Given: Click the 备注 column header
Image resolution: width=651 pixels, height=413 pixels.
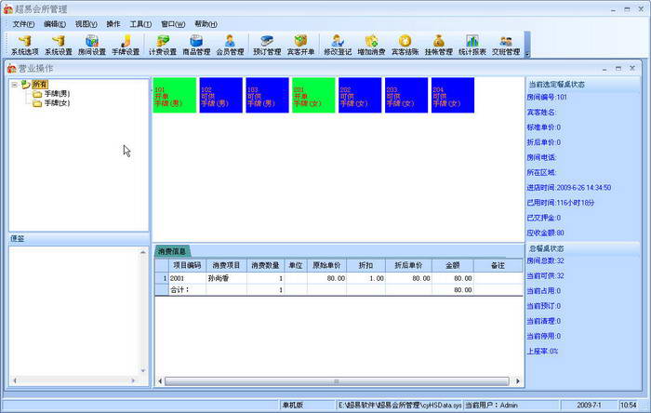Looking at the screenshot, I should click(498, 265).
